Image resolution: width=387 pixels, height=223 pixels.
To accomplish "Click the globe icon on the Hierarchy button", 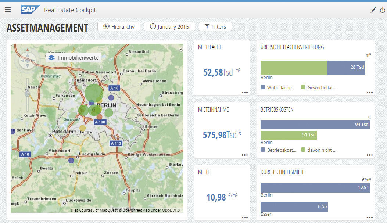I will tap(107, 26).
